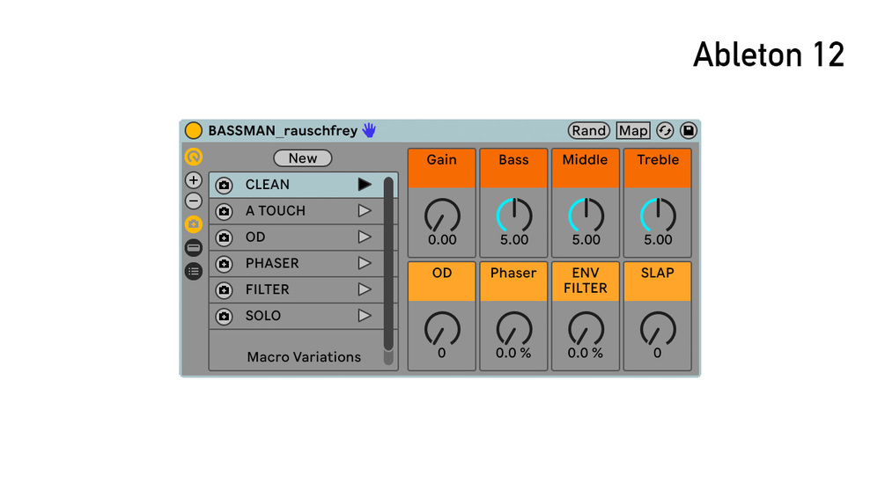Overwrite FILTER variation with camera icon
This screenshot has width=885, height=497.
pyautogui.click(x=224, y=290)
